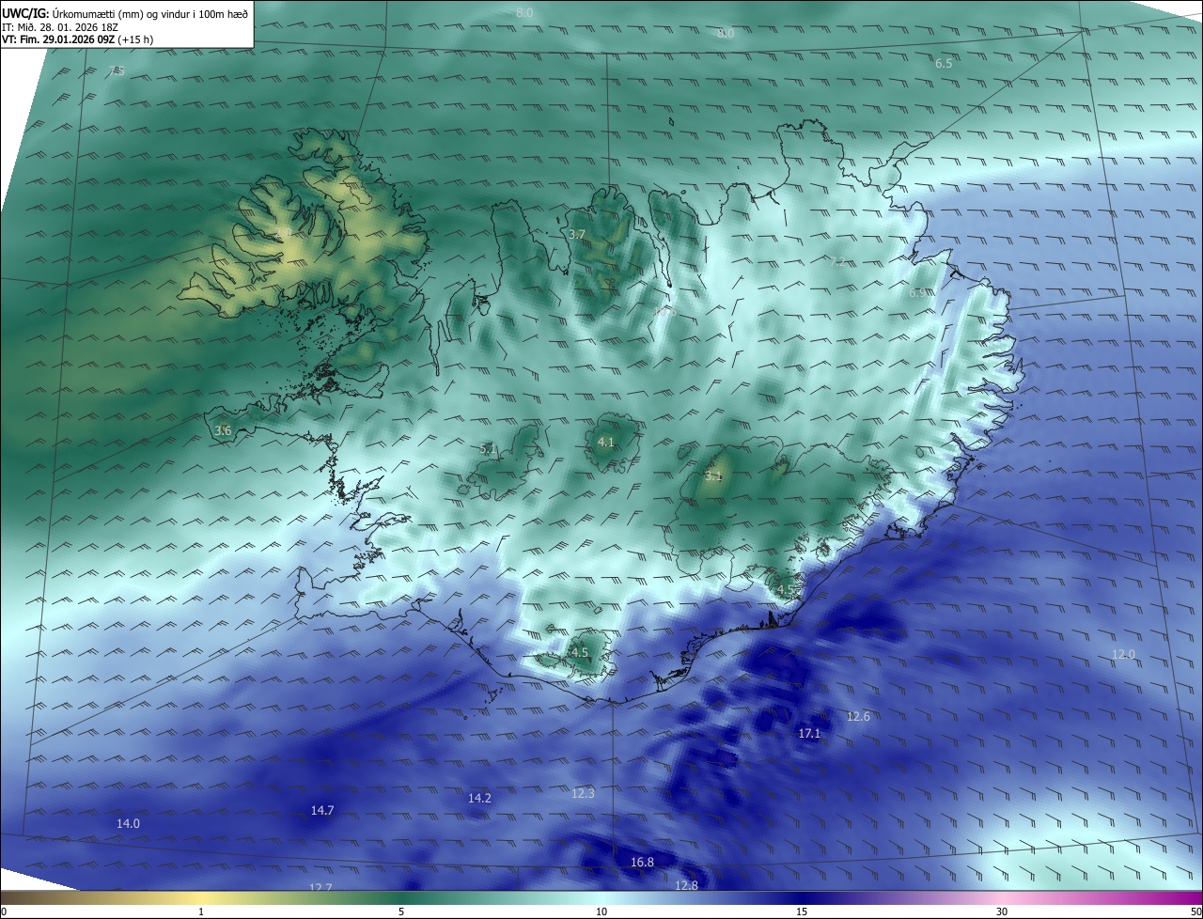Click the 17.1 value label
Viewport: 1203px width, 919px height.
[x=809, y=733]
